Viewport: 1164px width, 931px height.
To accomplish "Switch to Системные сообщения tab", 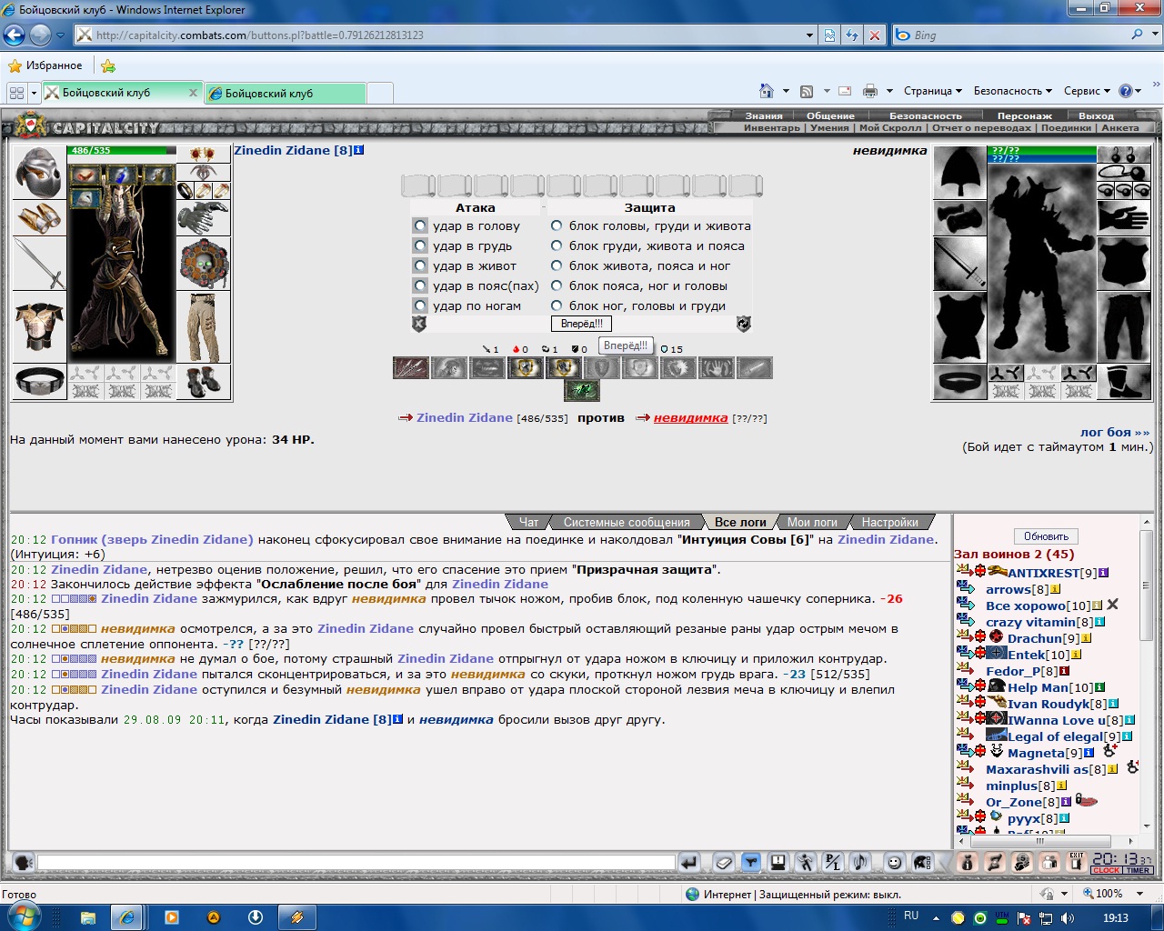I will (x=627, y=522).
